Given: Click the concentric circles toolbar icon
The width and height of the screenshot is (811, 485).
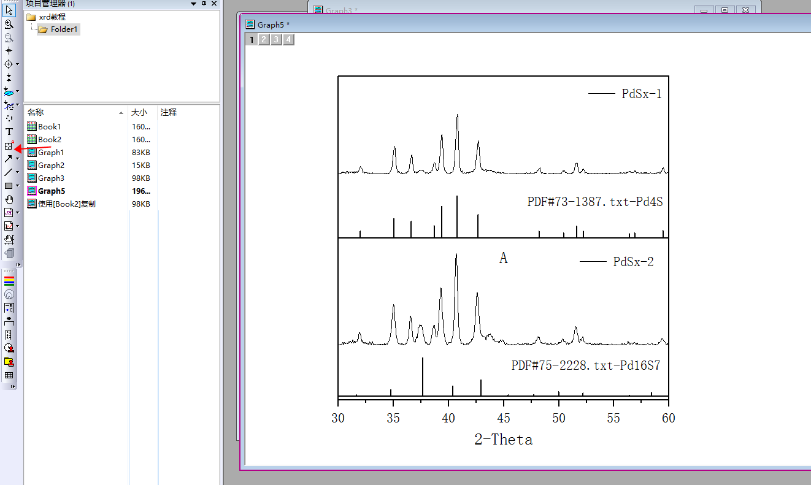Looking at the screenshot, I should click(9, 294).
